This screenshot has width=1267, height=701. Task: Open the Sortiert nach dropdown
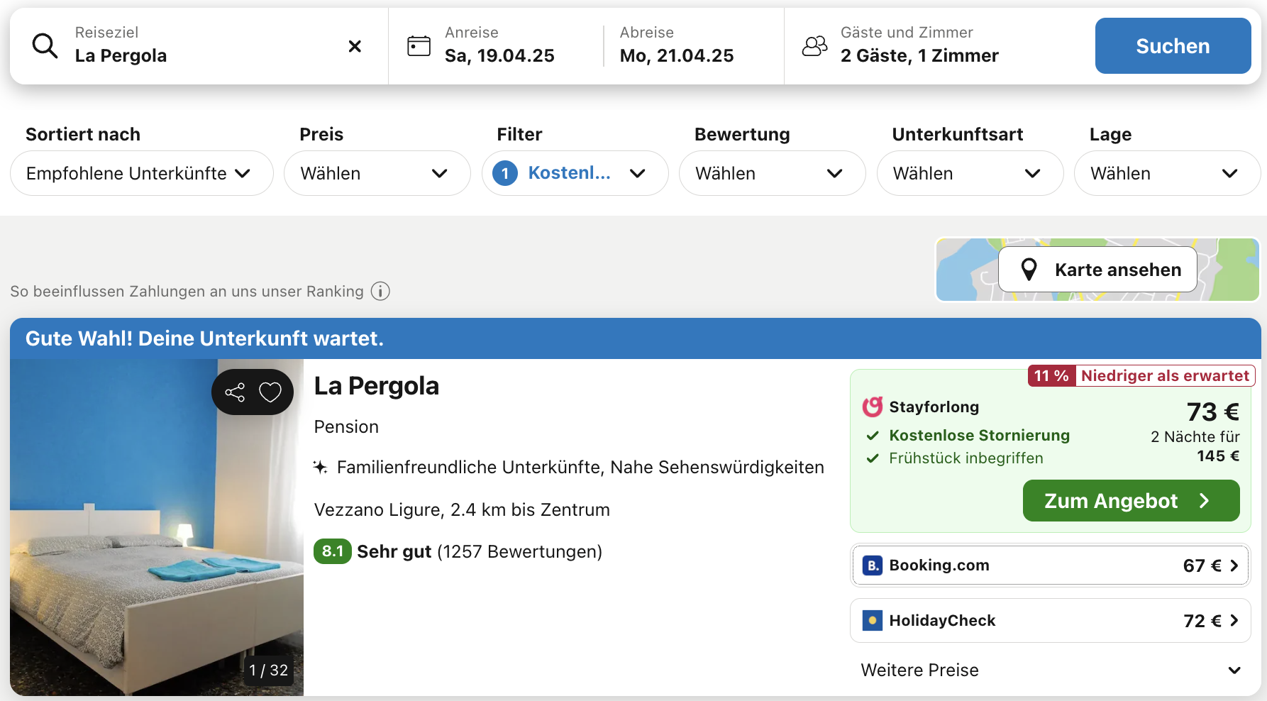click(142, 173)
